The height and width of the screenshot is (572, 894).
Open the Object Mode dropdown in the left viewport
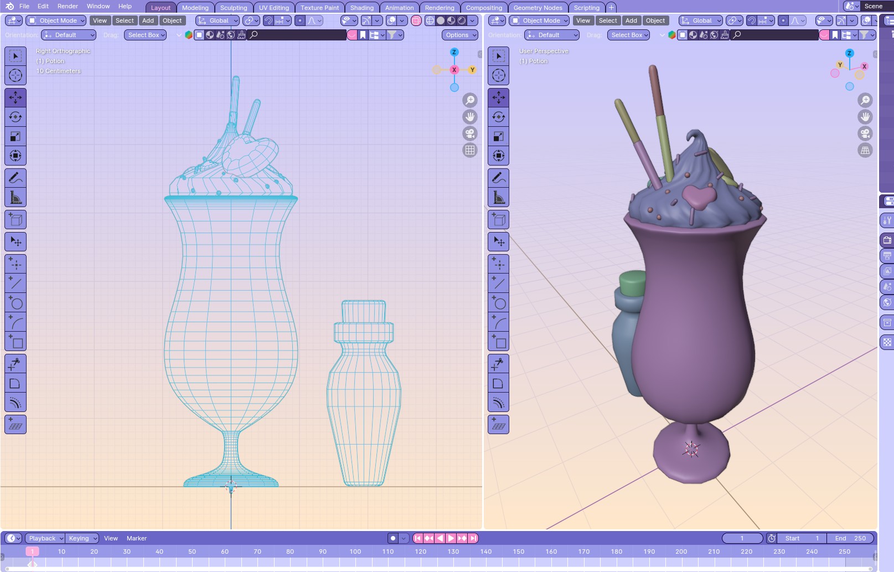[56, 20]
